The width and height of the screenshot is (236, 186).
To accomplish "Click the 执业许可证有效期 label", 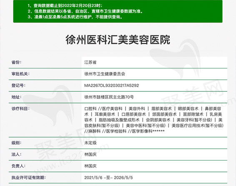I will tap(29, 177).
